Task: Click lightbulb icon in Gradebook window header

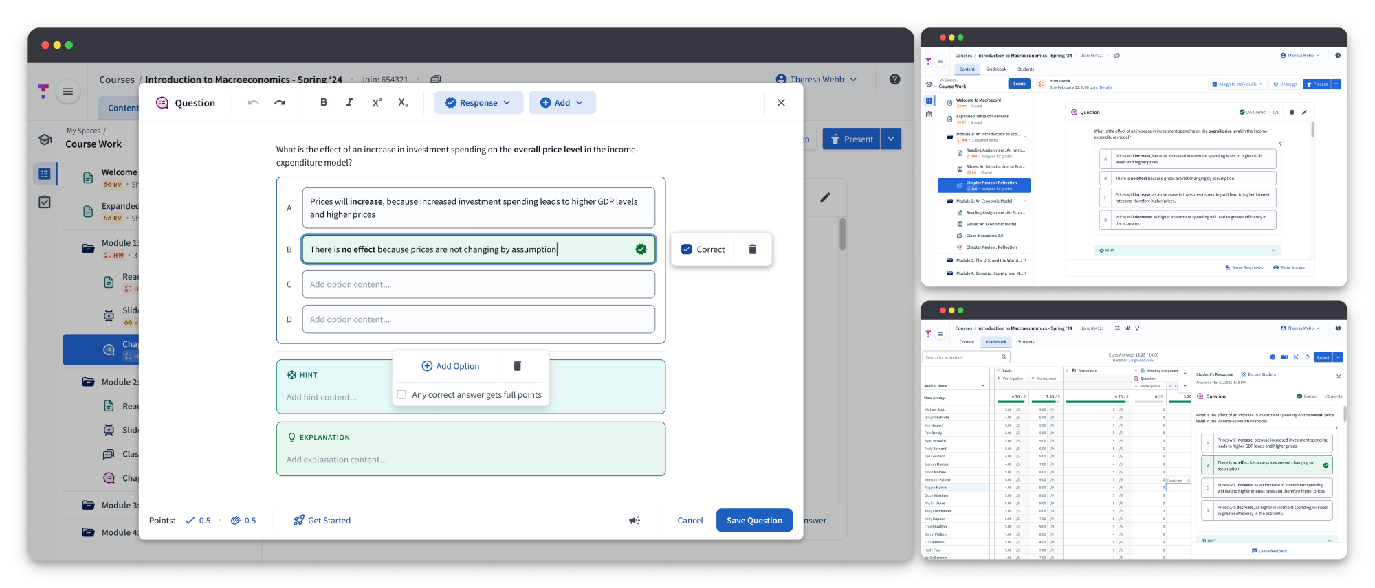Action: (1137, 328)
